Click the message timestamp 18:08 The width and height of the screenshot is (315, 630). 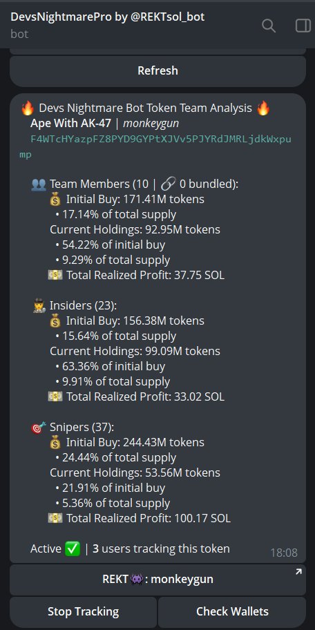(284, 553)
